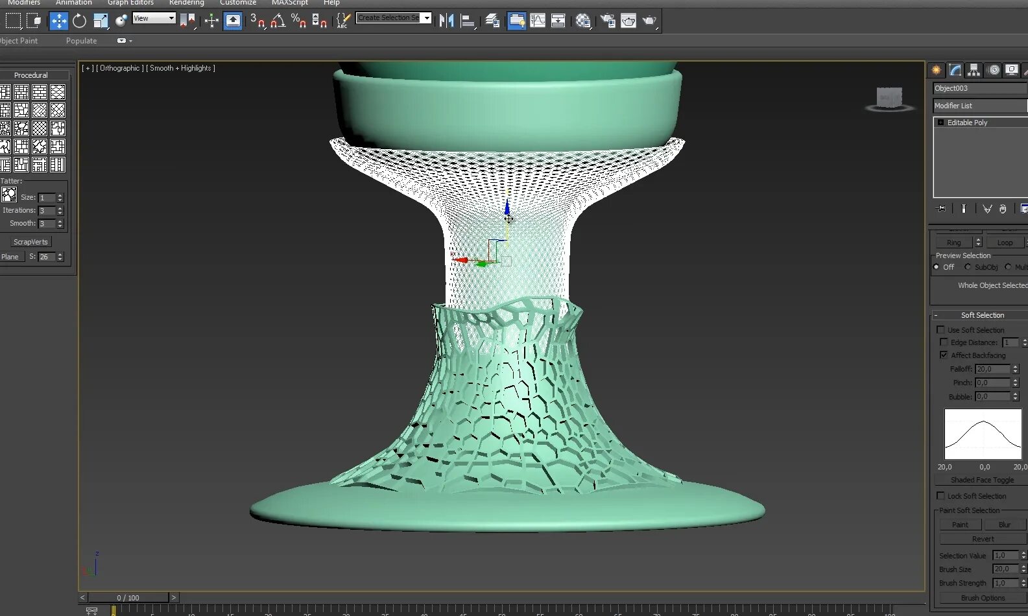The width and height of the screenshot is (1028, 616).
Task: Click Render Production teapot icon
Action: click(x=650, y=21)
